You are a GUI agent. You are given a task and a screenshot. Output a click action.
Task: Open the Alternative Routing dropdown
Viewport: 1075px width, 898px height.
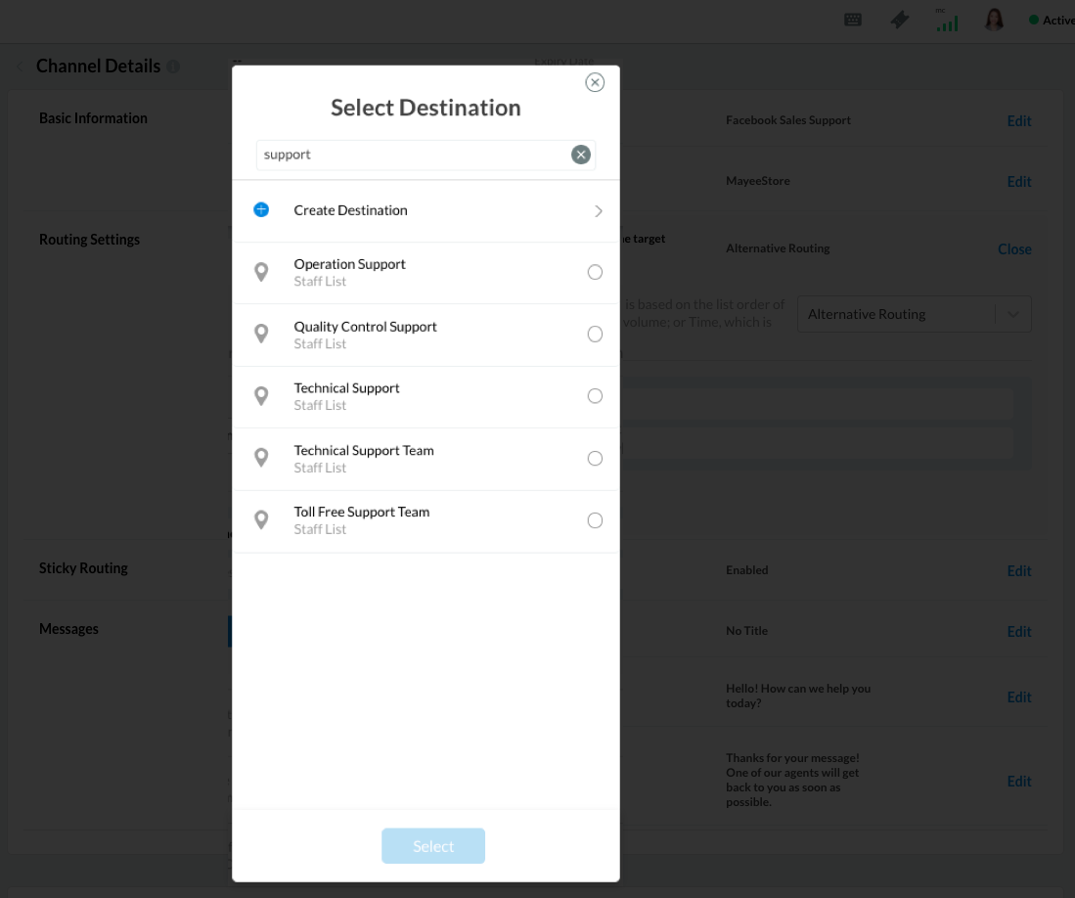pos(914,314)
